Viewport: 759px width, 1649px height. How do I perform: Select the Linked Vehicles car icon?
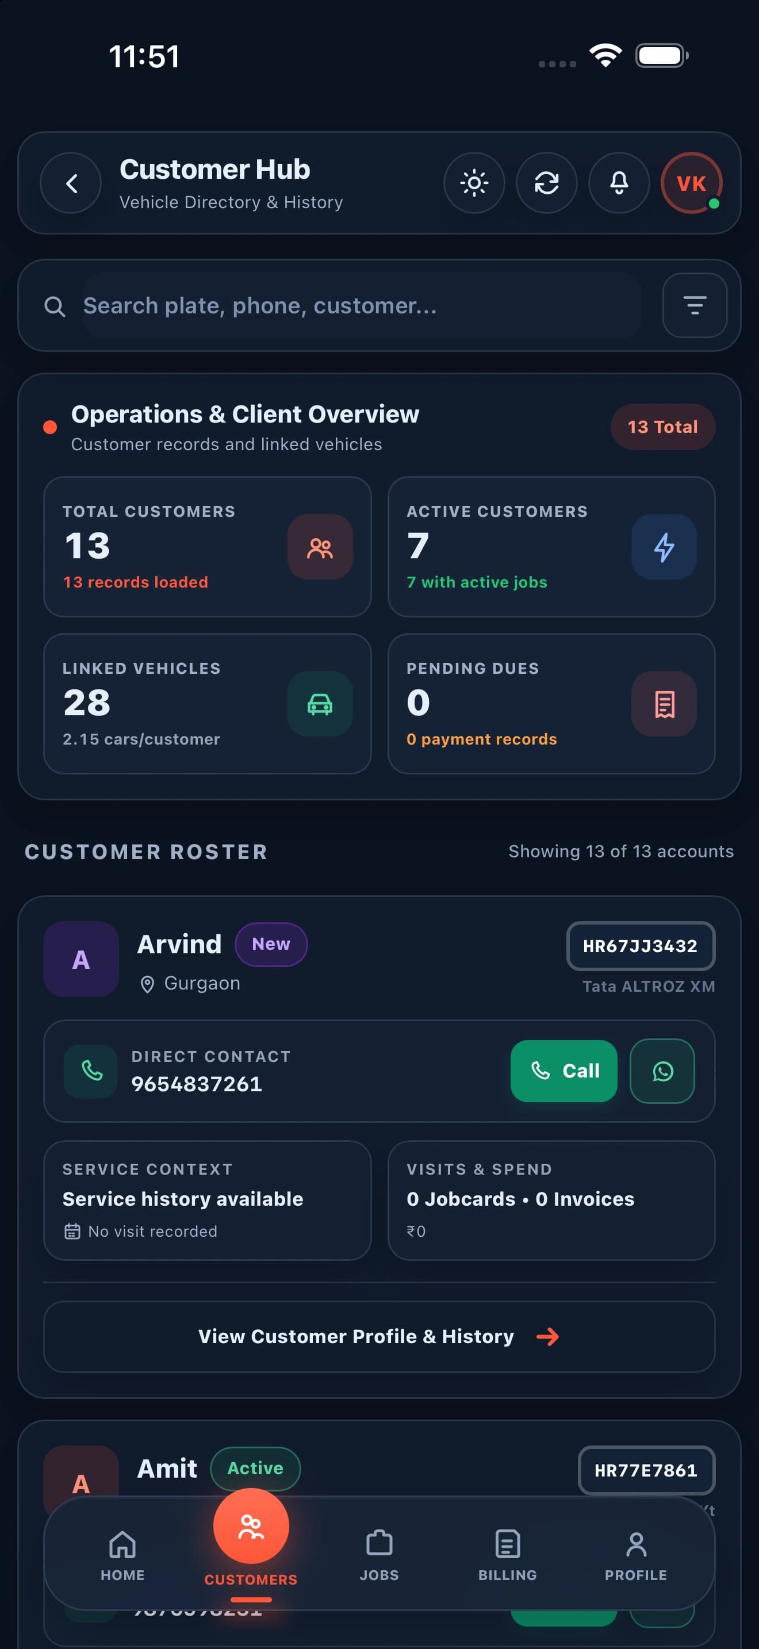(x=320, y=704)
